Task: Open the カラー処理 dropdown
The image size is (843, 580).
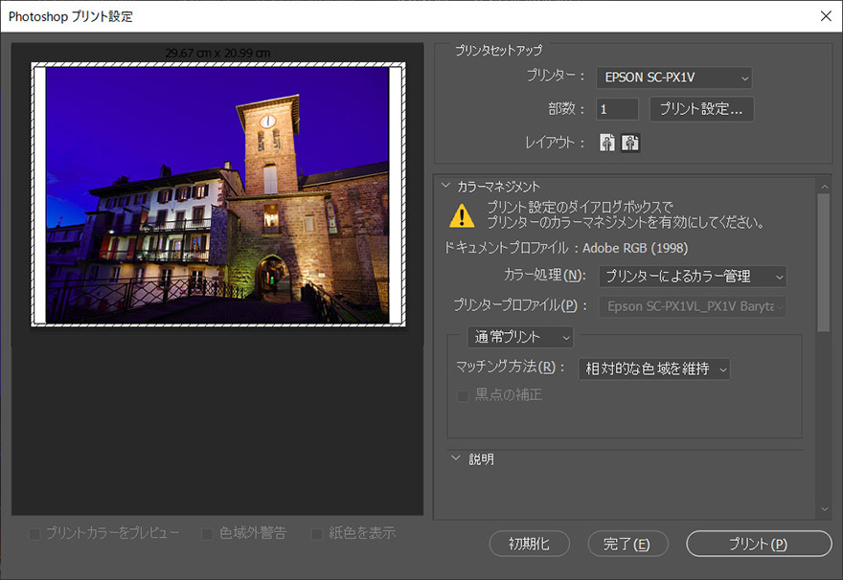Action: coord(693,277)
